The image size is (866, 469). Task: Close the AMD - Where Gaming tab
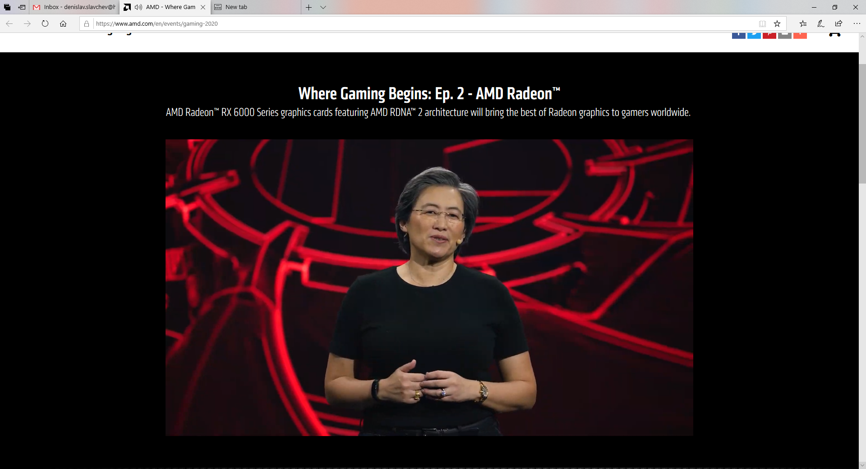pos(203,7)
